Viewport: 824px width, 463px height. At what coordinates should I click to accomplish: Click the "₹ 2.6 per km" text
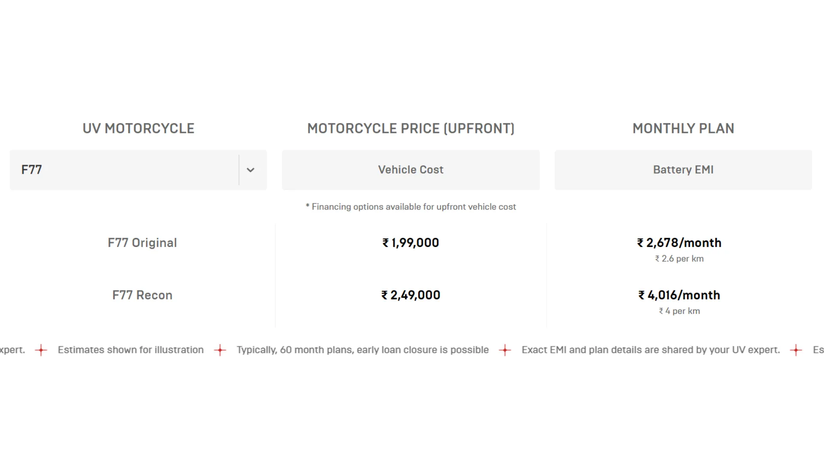coord(679,259)
